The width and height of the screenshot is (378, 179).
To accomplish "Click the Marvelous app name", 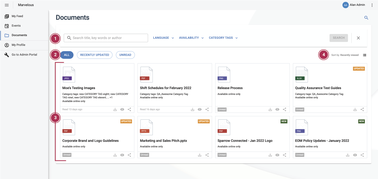I will (x=26, y=5).
